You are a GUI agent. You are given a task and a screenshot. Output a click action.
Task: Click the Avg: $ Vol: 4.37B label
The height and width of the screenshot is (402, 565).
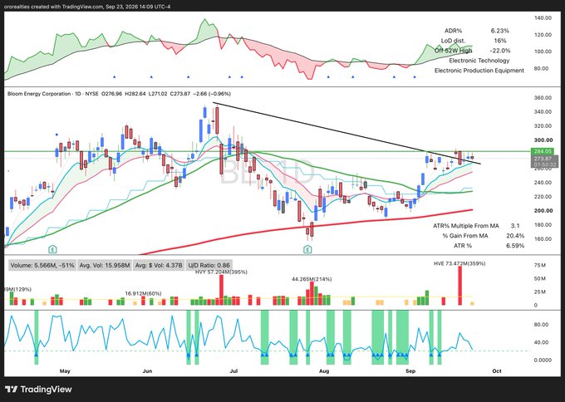(159, 266)
